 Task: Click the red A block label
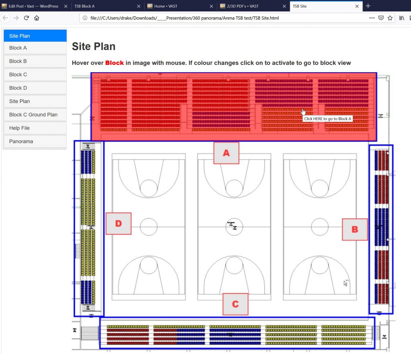tap(226, 153)
